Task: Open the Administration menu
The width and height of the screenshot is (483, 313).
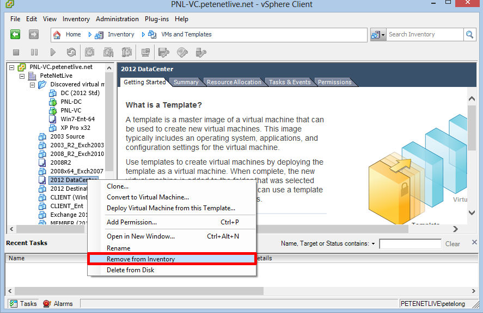Action: (x=117, y=19)
